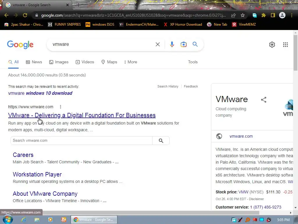Screen dimensions: 298x224
Task: Open EndermanCH/Malw... bookmark
Action: (x=139, y=24)
